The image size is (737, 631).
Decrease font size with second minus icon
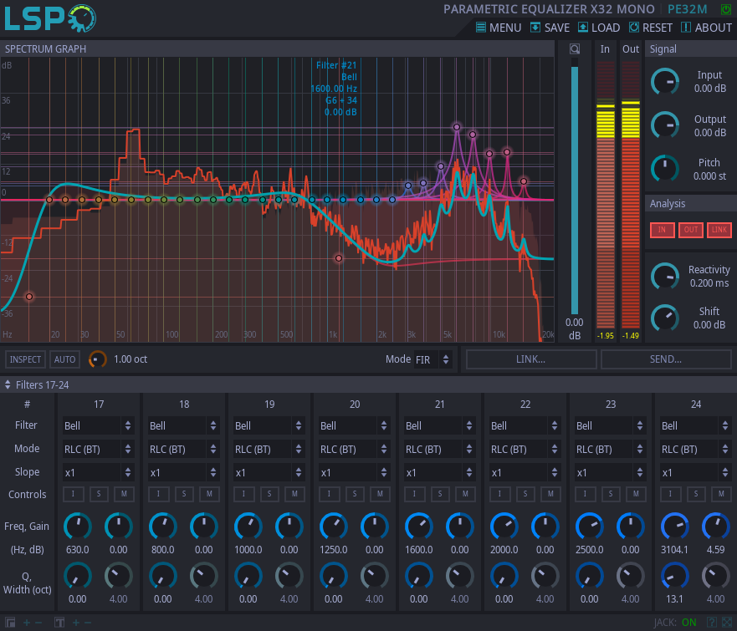(x=88, y=623)
